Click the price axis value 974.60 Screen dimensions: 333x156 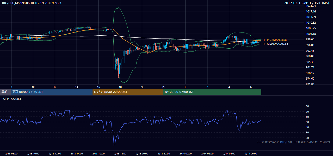pos(310,79)
